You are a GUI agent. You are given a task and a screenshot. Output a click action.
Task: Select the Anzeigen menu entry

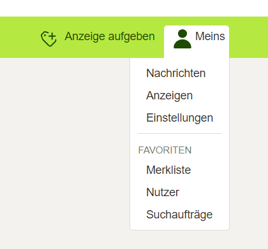click(x=169, y=96)
